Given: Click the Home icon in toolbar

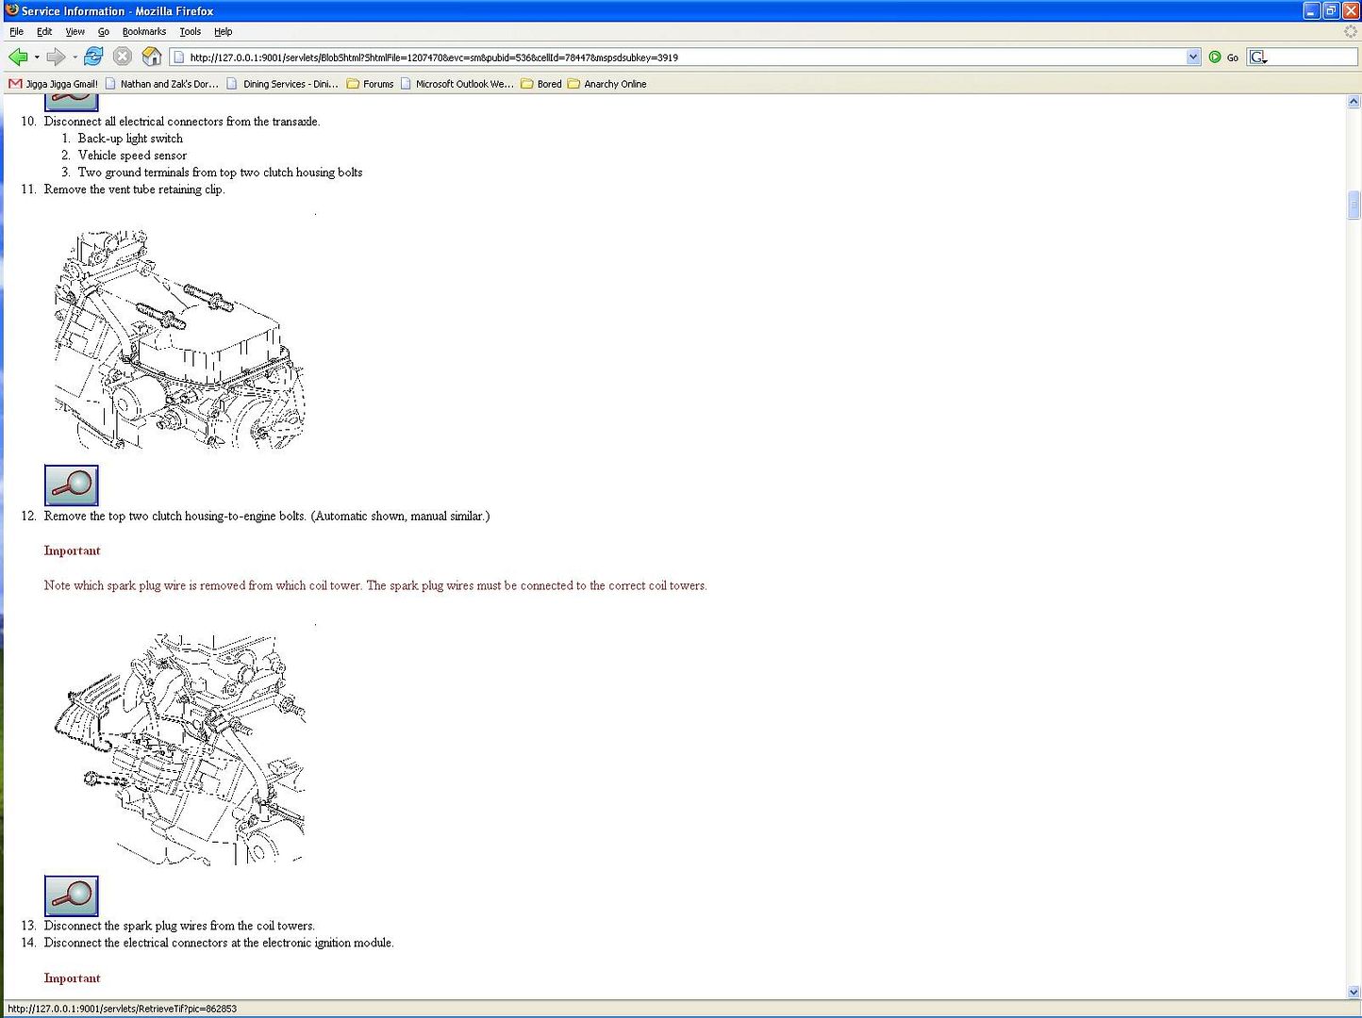Looking at the screenshot, I should click(x=151, y=57).
